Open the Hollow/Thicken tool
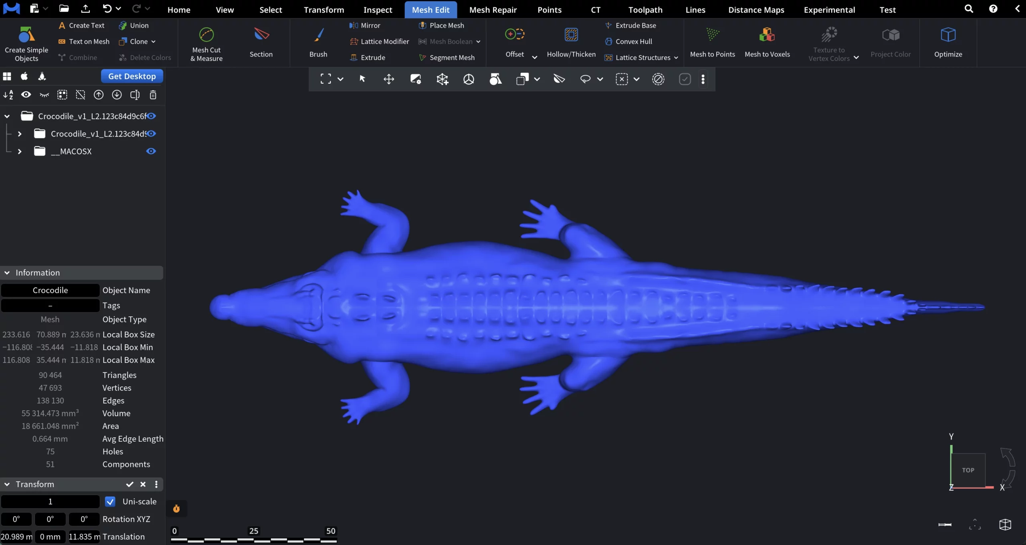The height and width of the screenshot is (545, 1026). tap(571, 35)
